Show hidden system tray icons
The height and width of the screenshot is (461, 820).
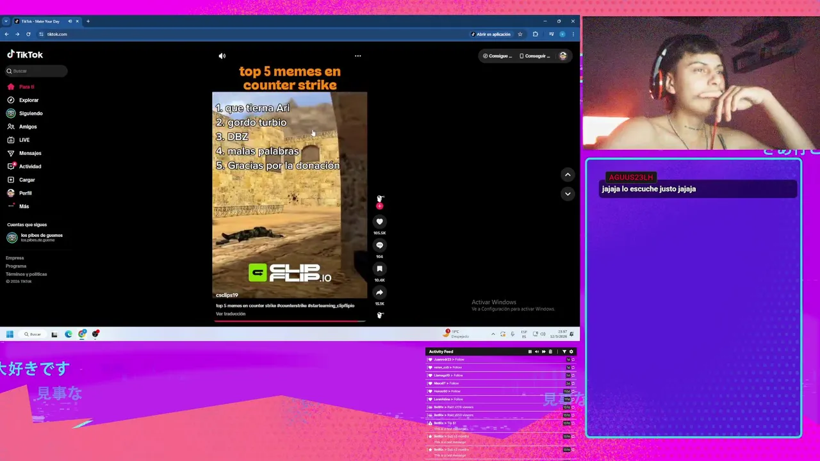[x=493, y=334]
